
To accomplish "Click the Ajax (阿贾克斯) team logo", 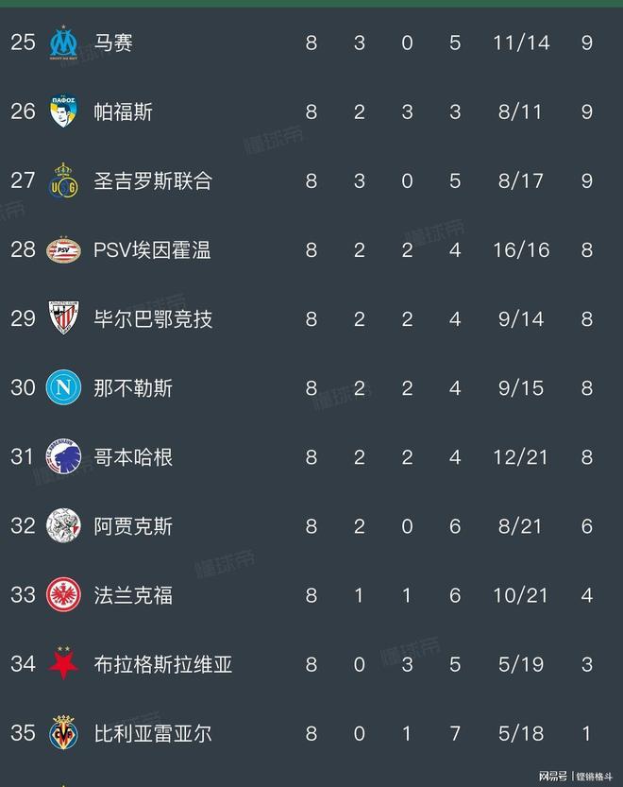I will point(63,526).
